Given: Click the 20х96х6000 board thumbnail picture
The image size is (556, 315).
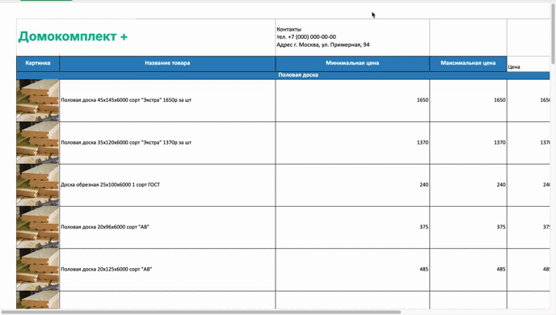Looking at the screenshot, I should (38, 227).
